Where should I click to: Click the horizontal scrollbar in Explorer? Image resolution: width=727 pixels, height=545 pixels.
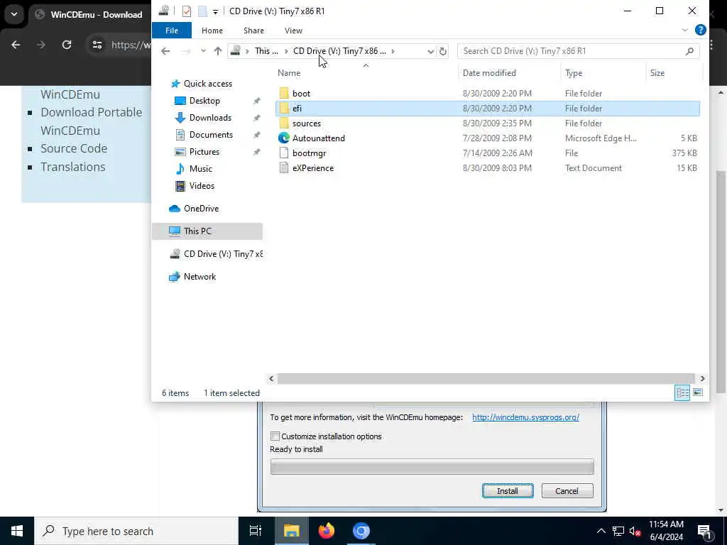[486, 379]
